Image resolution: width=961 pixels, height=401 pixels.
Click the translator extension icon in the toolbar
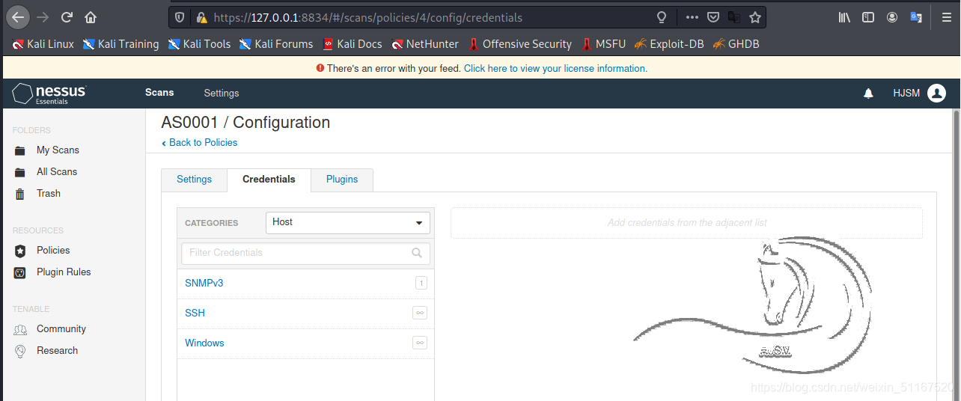click(916, 16)
